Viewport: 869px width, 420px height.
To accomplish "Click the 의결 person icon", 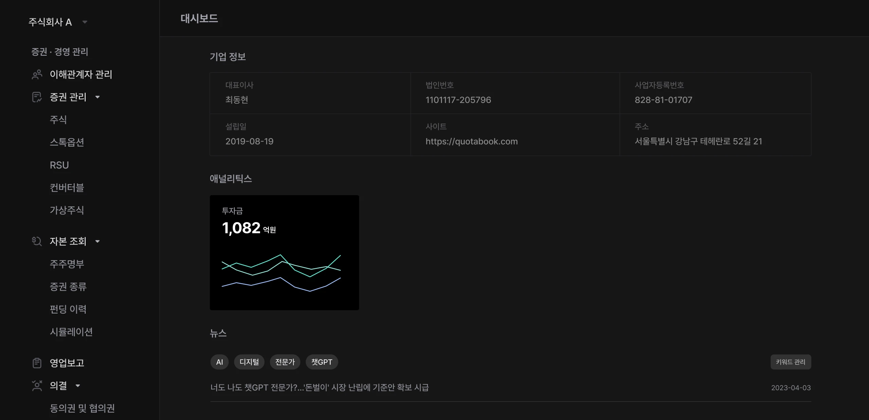I will (x=37, y=385).
